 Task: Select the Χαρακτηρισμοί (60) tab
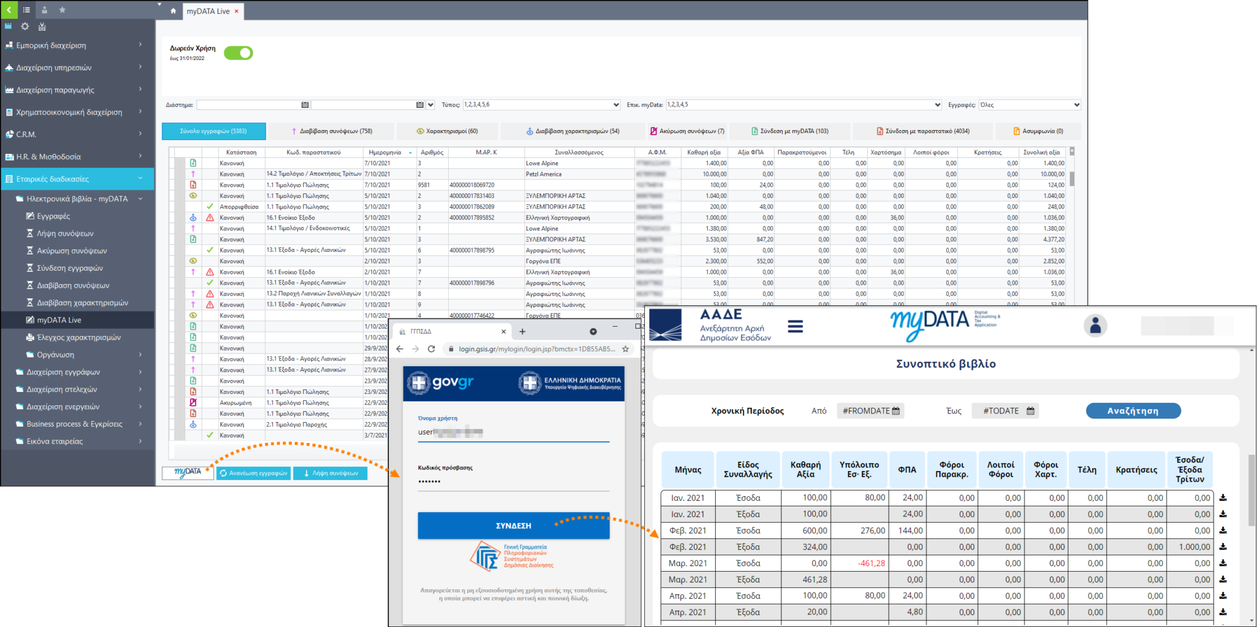tap(447, 131)
